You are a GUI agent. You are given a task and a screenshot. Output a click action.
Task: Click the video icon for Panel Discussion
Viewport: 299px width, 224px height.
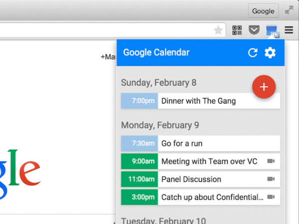pyautogui.click(x=271, y=179)
